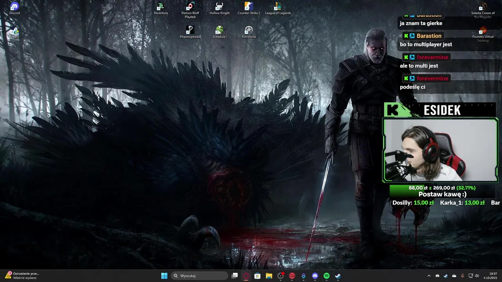Select Foundry Virtual Tabletop icon
502x282 pixels.
(x=483, y=34)
